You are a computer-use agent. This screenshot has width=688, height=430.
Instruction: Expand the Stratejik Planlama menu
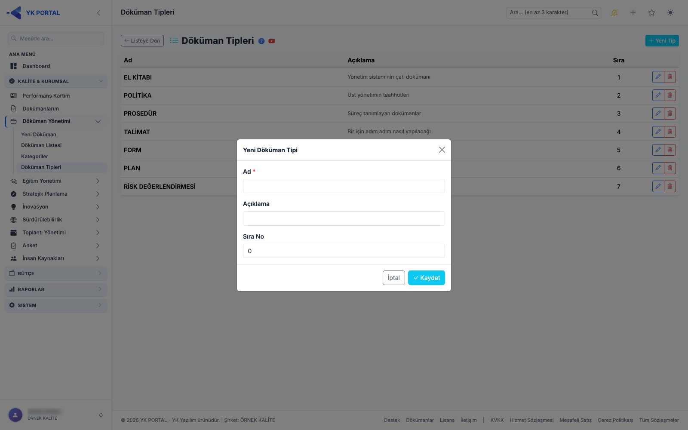pyautogui.click(x=56, y=194)
